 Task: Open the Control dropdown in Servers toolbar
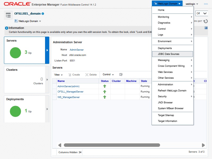[x=108, y=75]
